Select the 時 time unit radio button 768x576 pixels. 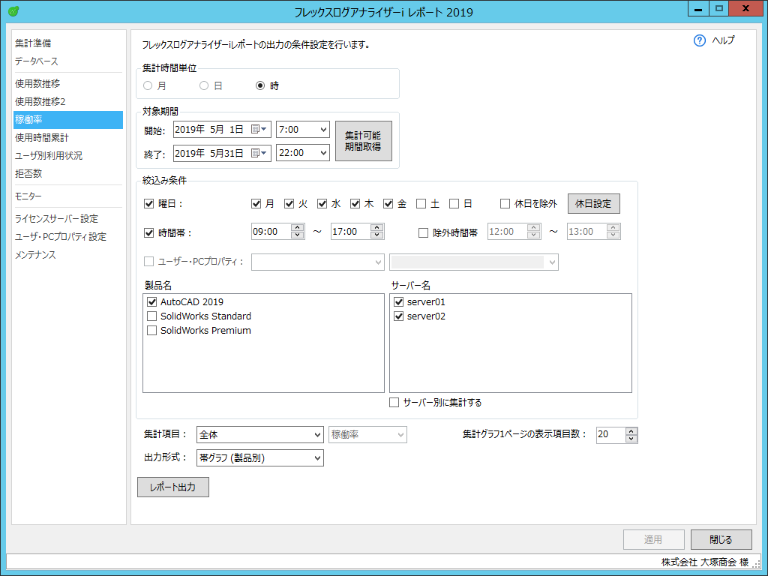click(x=260, y=85)
